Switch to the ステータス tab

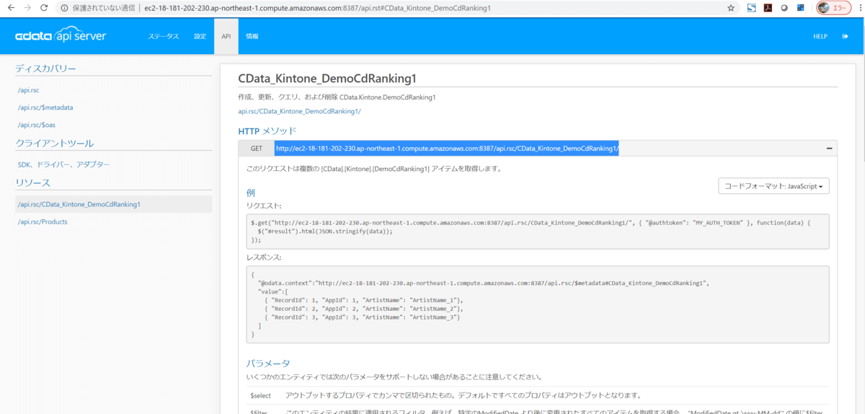click(x=164, y=36)
